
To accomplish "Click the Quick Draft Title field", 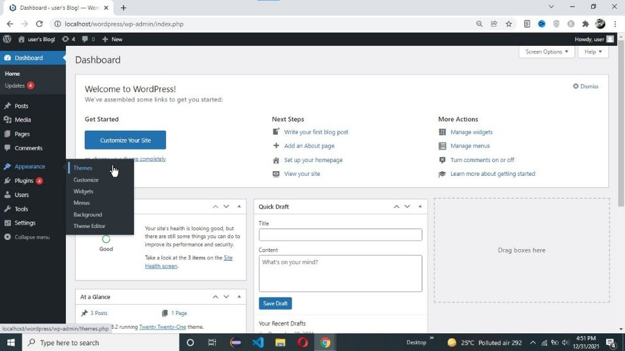I will click(x=340, y=235).
